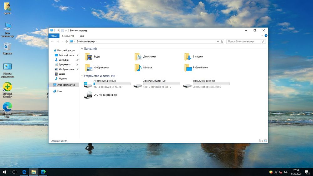This screenshot has height=176, width=313.
Task: Open the notification center icon
Action: click(x=307, y=172)
